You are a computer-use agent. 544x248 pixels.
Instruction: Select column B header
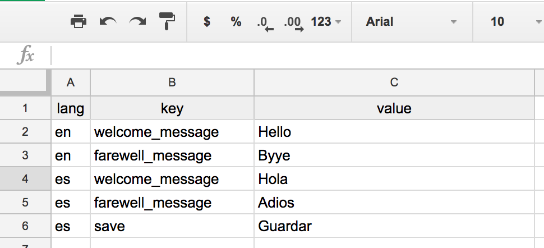172,82
